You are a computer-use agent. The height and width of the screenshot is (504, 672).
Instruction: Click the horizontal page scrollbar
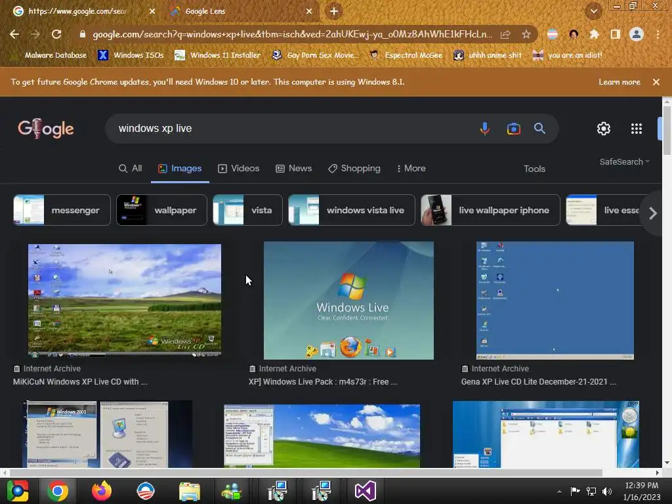click(306, 472)
